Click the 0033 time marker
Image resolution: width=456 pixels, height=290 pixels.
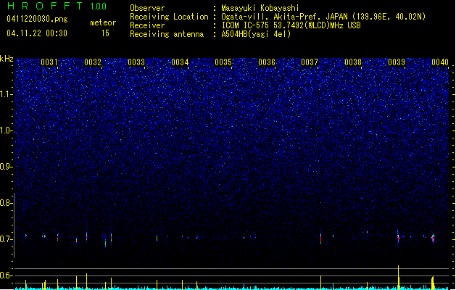[136, 62]
